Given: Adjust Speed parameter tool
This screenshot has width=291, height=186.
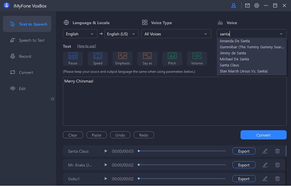Looking at the screenshot, I should (x=97, y=58).
